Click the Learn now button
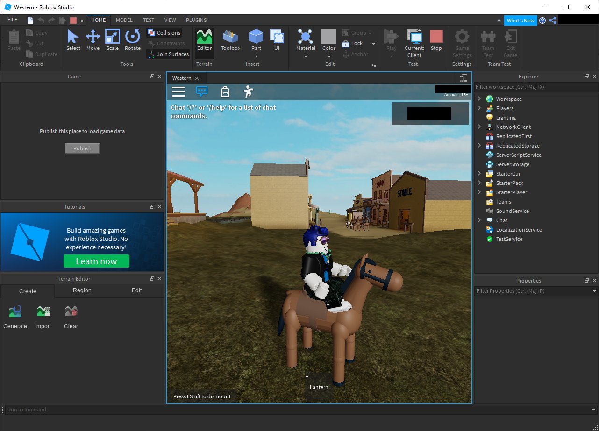599x431 pixels. (96, 261)
